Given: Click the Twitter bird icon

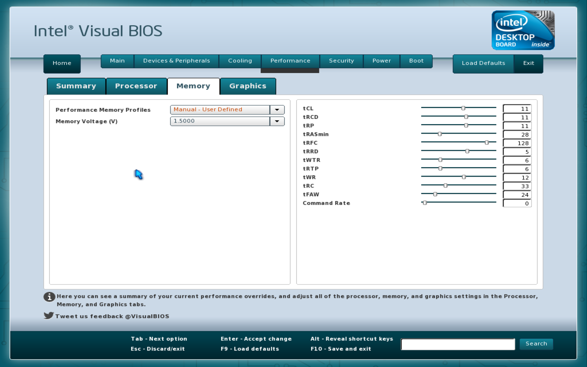Looking at the screenshot, I should click(49, 315).
